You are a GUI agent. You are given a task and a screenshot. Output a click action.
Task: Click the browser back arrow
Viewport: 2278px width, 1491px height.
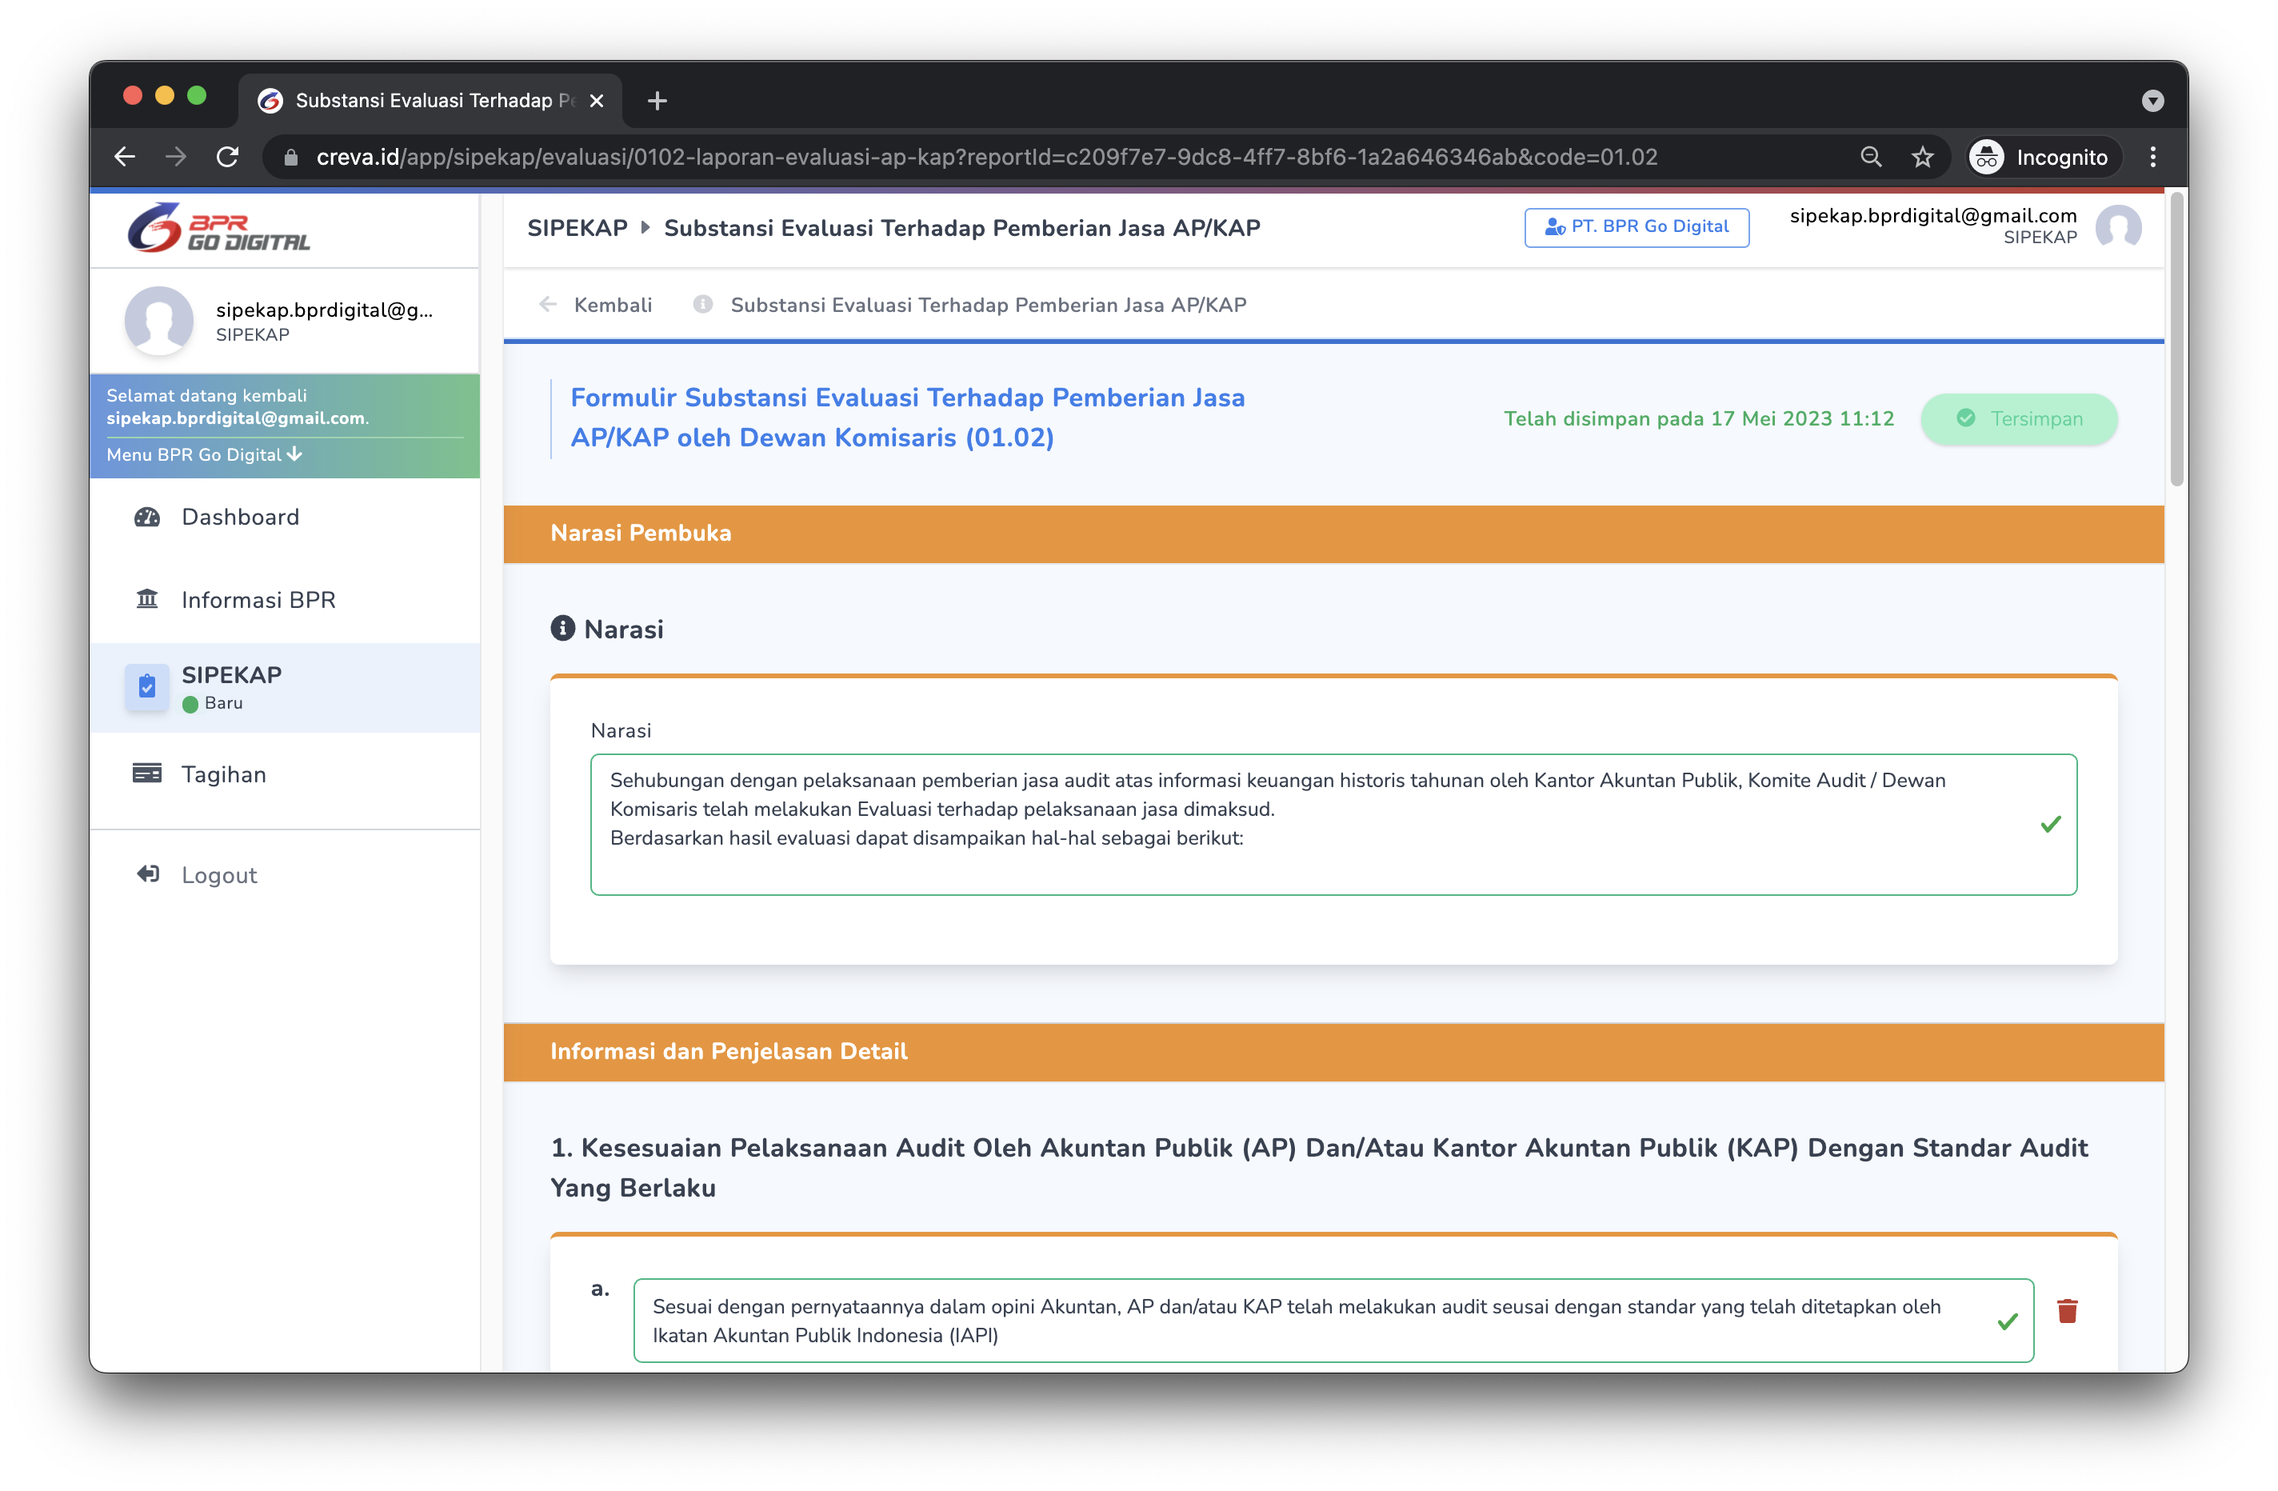(x=125, y=157)
